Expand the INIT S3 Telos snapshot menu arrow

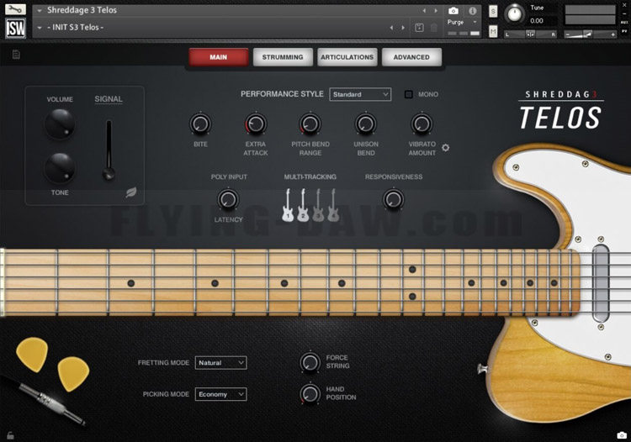coord(40,28)
